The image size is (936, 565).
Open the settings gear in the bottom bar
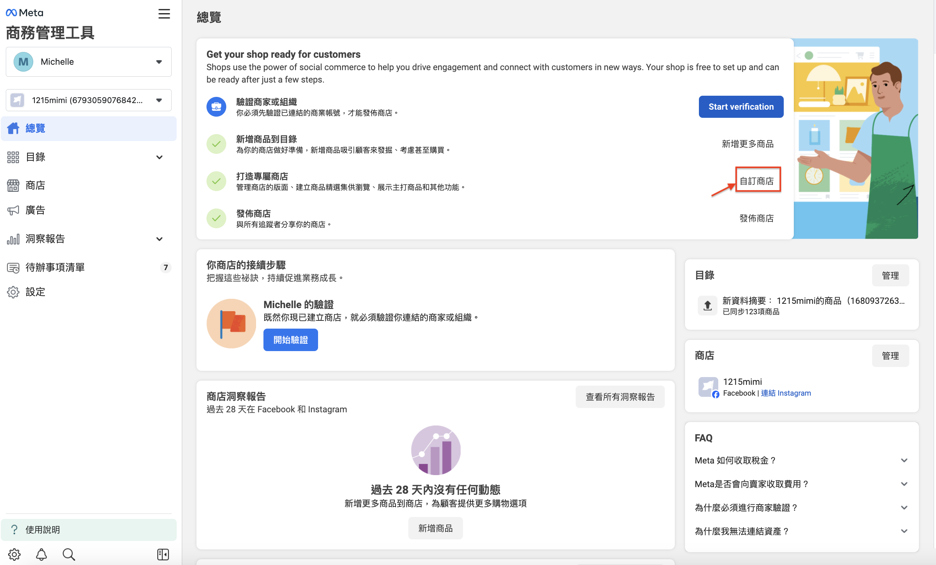(14, 555)
